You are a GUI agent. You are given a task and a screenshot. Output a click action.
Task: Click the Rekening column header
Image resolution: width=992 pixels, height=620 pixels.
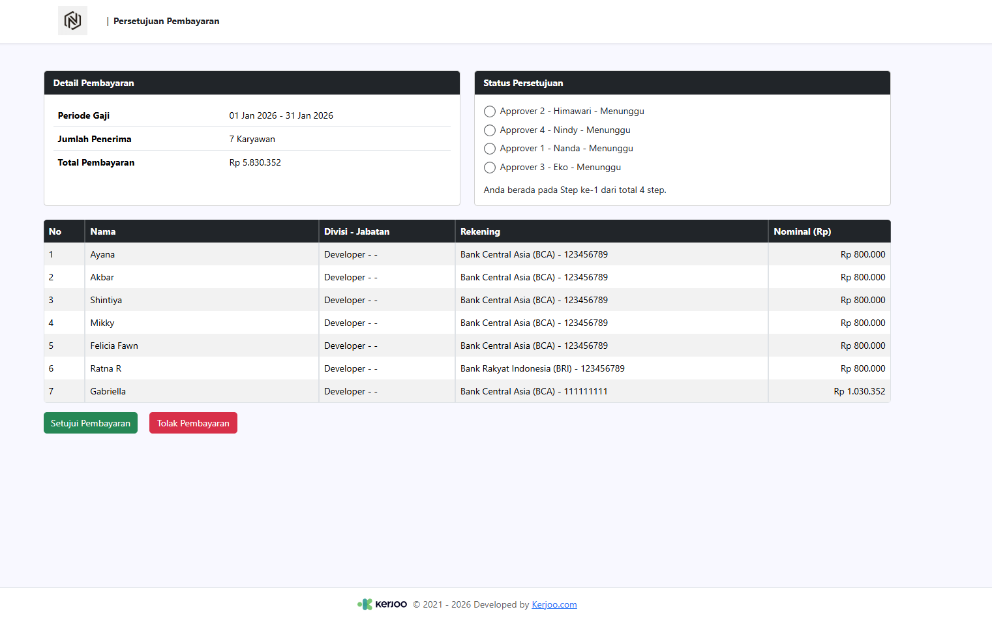pyautogui.click(x=480, y=231)
